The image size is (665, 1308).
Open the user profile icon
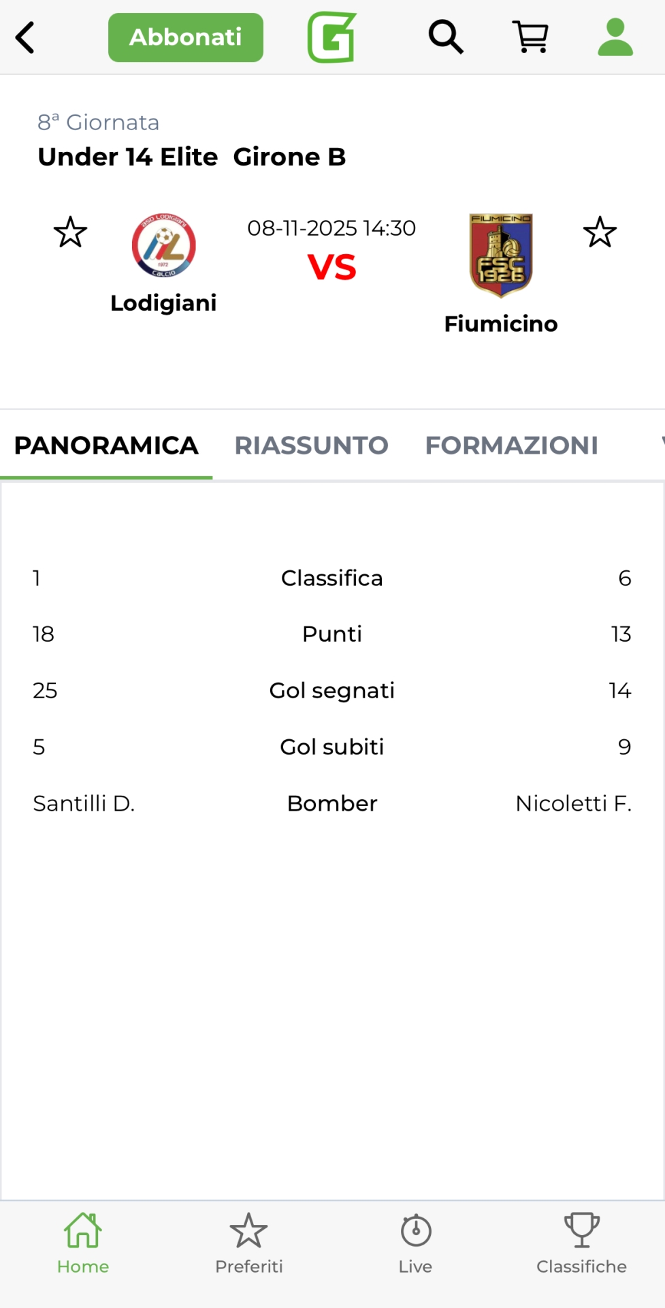point(615,37)
